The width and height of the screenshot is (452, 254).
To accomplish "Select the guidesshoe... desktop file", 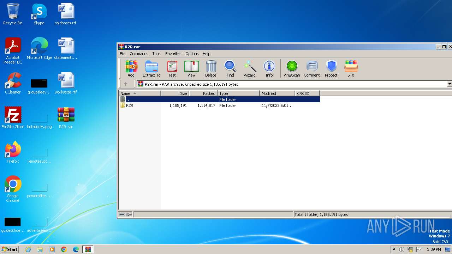I will click(x=13, y=225).
